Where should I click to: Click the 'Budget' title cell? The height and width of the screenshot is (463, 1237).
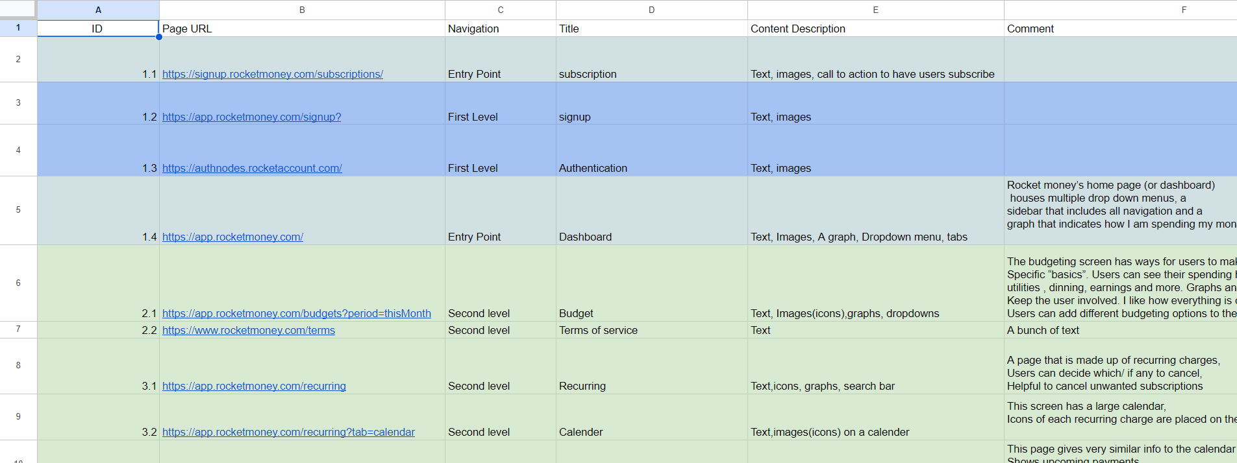pyautogui.click(x=652, y=283)
